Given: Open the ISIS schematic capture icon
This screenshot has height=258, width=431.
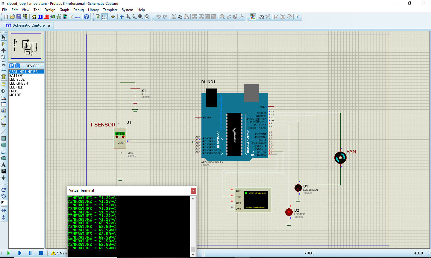Looking at the screenshot, I should click(40, 17).
